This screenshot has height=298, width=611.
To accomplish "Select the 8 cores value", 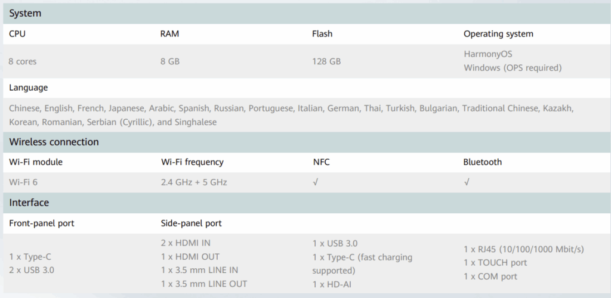I will click(23, 61).
